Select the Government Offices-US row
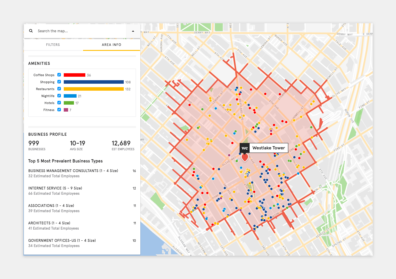The image size is (396, 279). click(x=82, y=243)
